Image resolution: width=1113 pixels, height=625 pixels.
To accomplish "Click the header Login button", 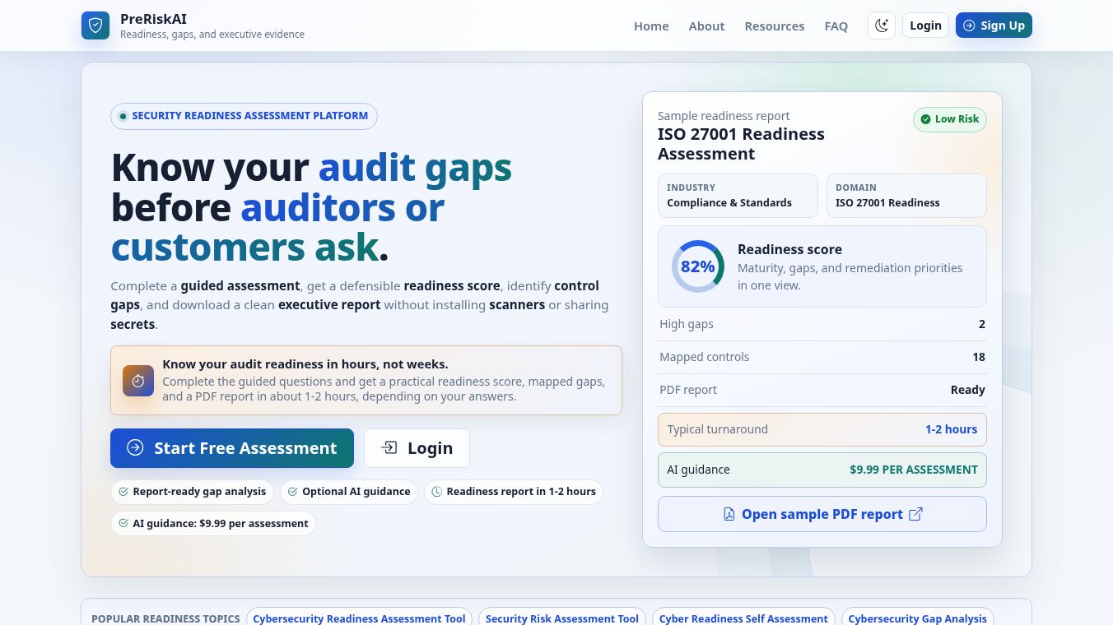I will point(925,25).
